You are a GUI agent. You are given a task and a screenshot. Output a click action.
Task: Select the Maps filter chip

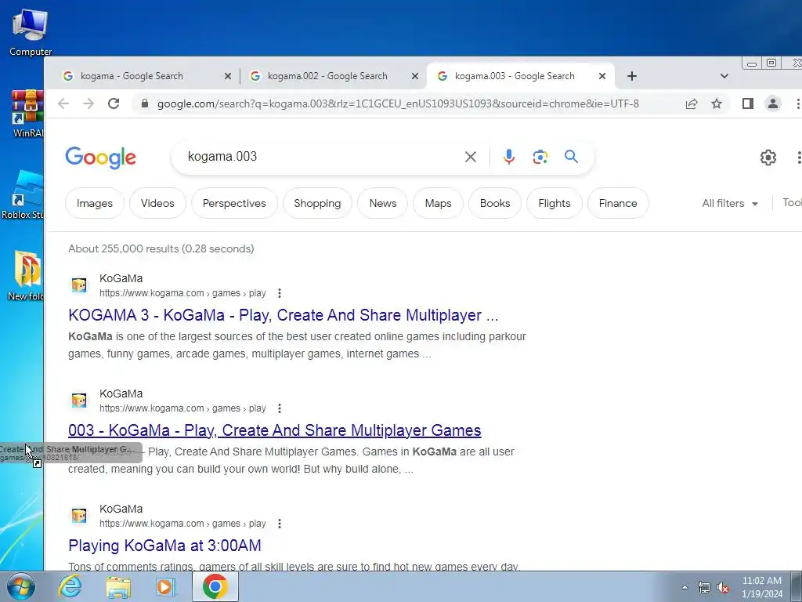[x=439, y=203]
